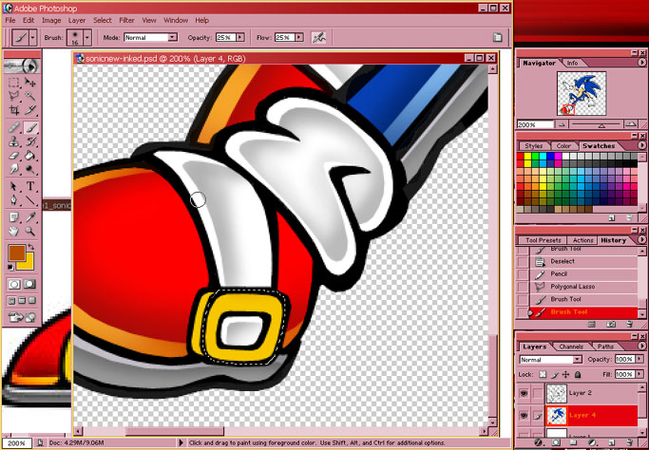Select the Move tool
This screenshot has width=649, height=450.
point(29,82)
